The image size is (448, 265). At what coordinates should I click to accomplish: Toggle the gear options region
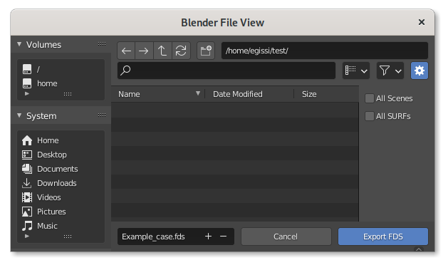[x=419, y=71]
